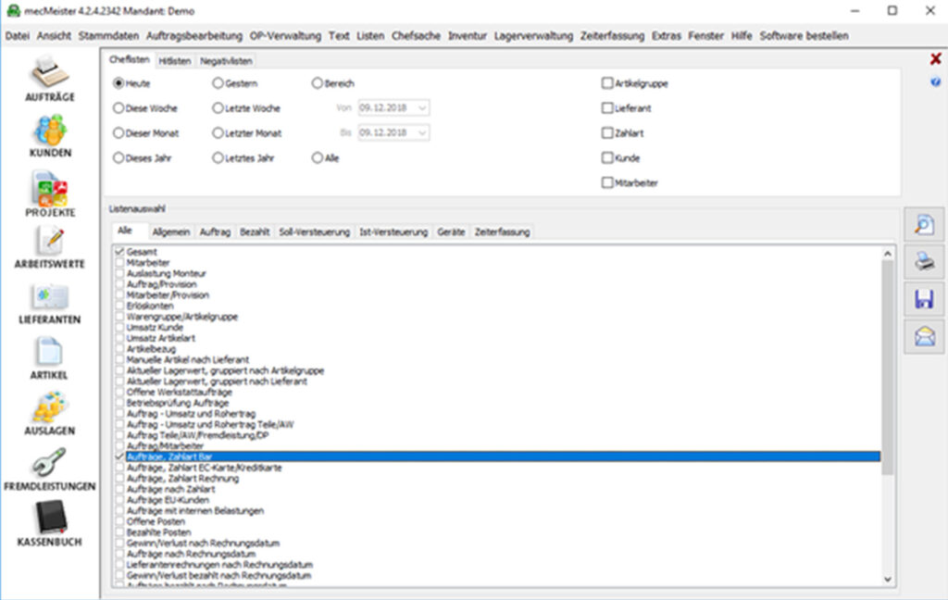Save list using the floppy disk icon

(924, 299)
